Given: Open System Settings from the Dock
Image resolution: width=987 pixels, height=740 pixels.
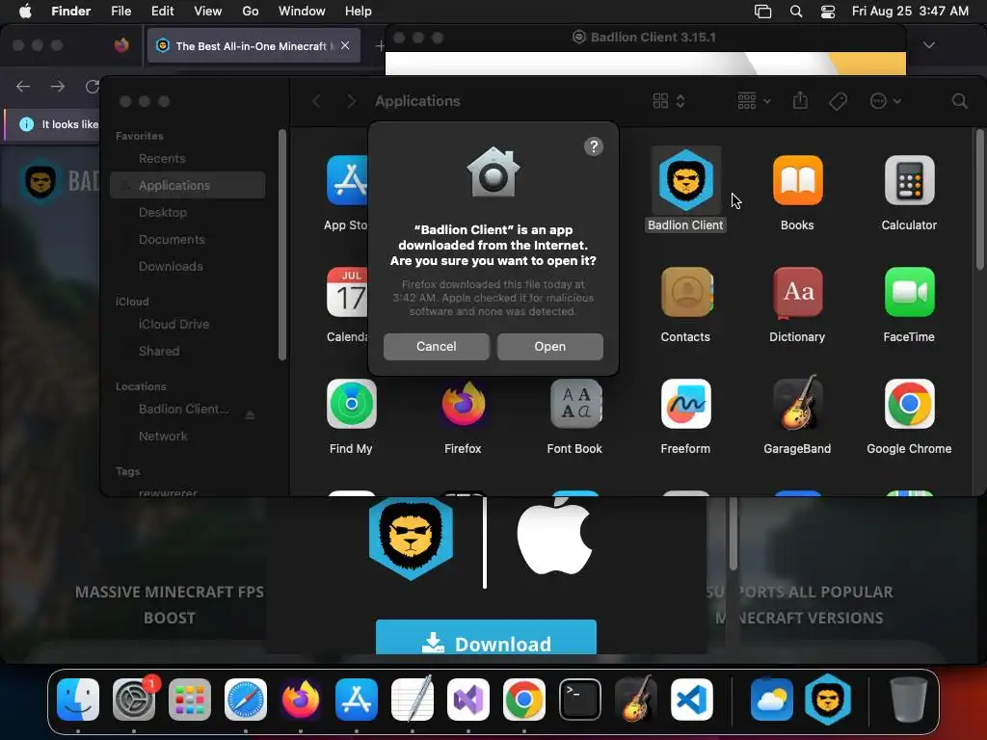Looking at the screenshot, I should point(134,700).
